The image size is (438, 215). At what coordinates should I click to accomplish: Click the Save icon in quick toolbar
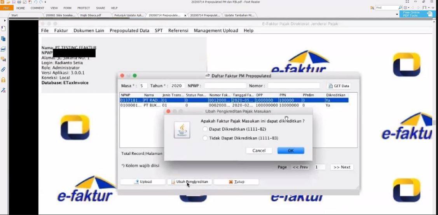14,2
